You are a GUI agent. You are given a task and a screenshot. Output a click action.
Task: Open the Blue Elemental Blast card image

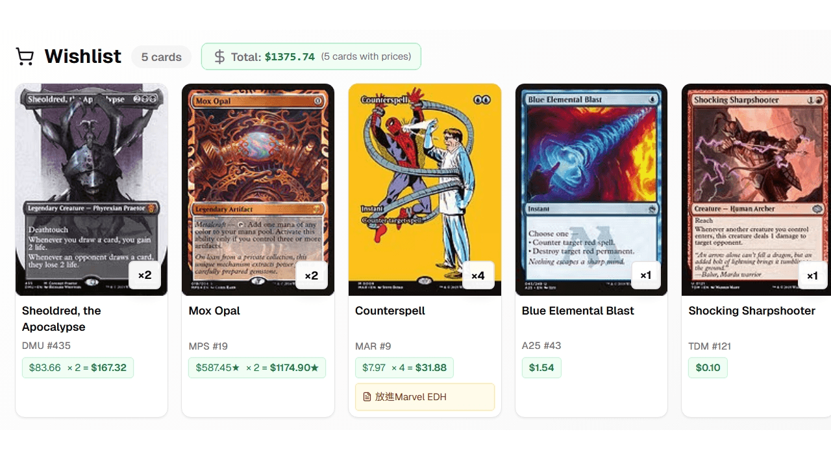click(x=591, y=189)
